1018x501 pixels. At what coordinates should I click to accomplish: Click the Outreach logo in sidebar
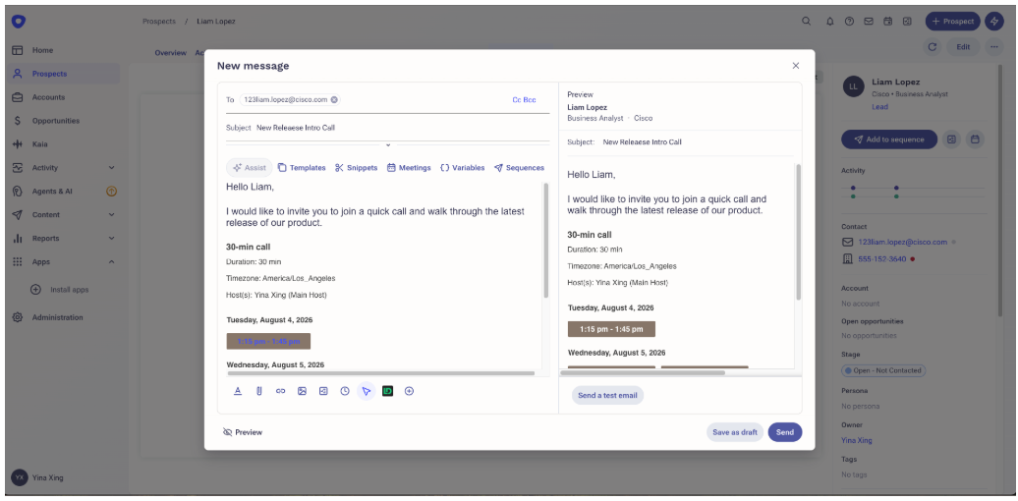click(x=18, y=22)
